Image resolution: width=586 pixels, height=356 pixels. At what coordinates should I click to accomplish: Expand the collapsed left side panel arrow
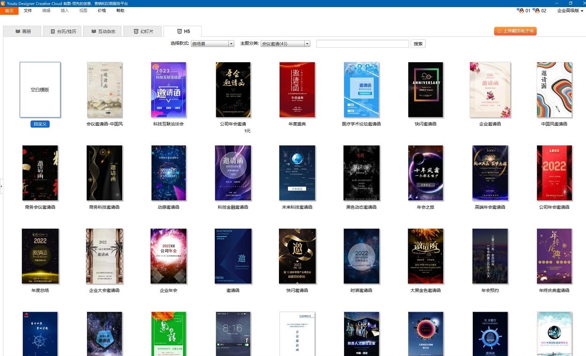[1, 186]
